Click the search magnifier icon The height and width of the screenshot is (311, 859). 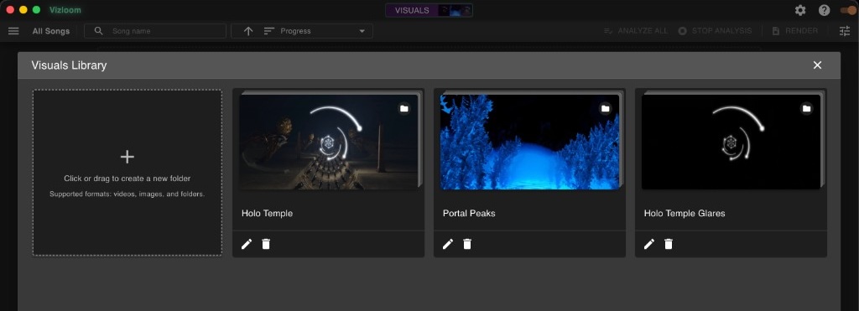[99, 31]
